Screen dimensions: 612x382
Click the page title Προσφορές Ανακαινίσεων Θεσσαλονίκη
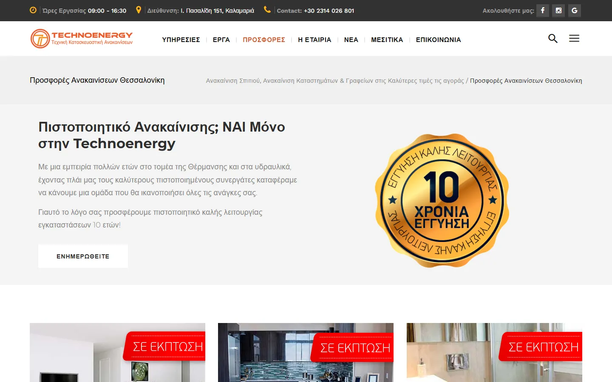click(97, 80)
